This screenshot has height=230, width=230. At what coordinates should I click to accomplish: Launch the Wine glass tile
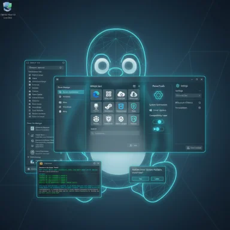pyautogui.click(x=96, y=107)
